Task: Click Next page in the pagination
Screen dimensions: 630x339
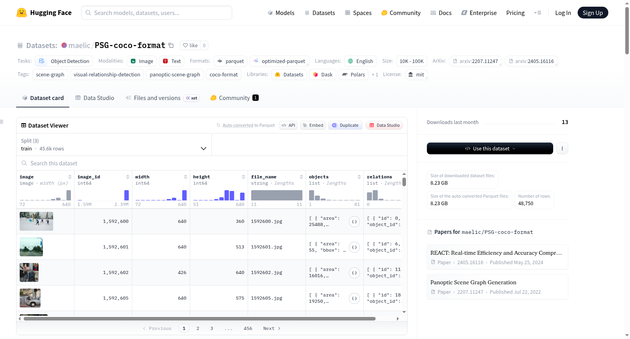Action: 272,328
